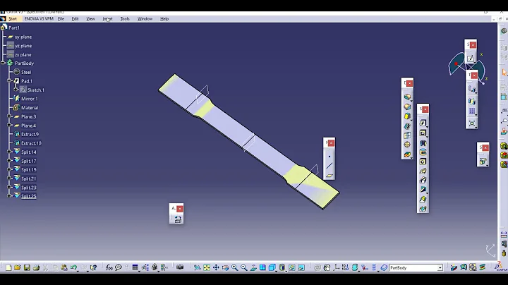Open the Edit menu
This screenshot has height=285, width=508.
point(75,19)
